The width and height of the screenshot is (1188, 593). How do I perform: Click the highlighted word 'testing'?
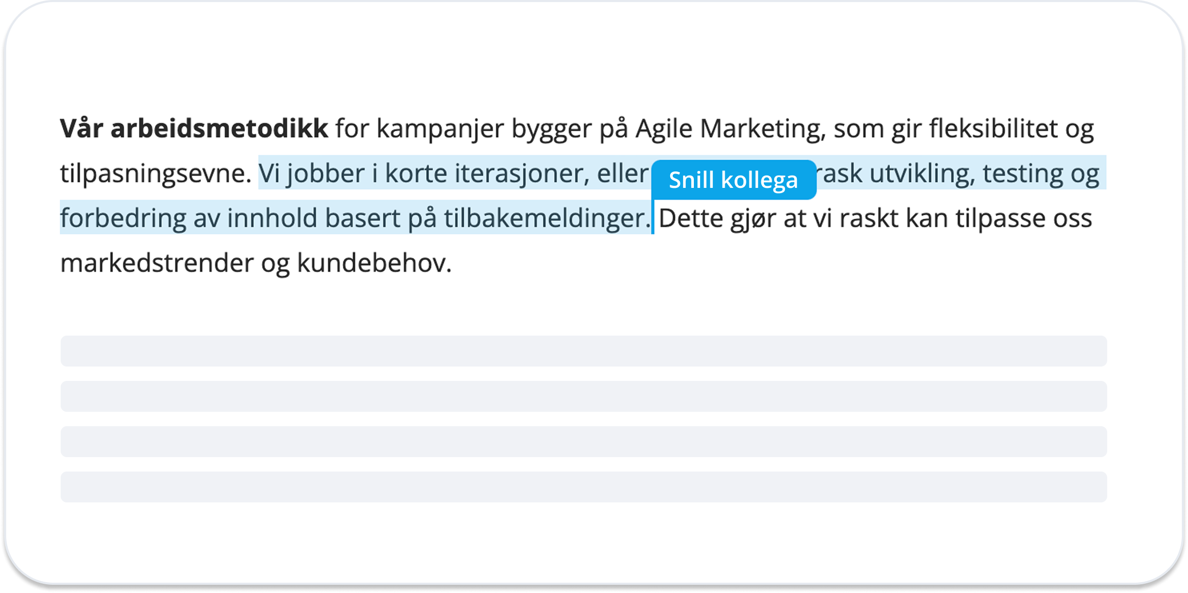(x=1022, y=173)
